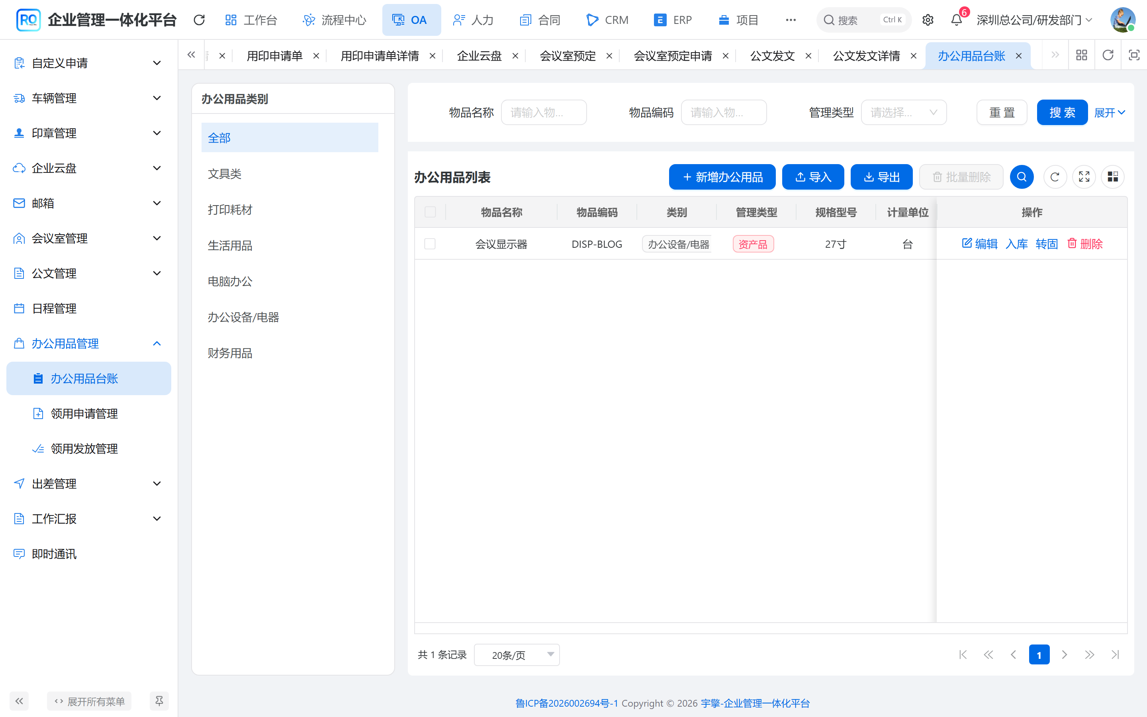Open ERP top menu
Viewport: 1147px width, 717px height.
point(673,20)
